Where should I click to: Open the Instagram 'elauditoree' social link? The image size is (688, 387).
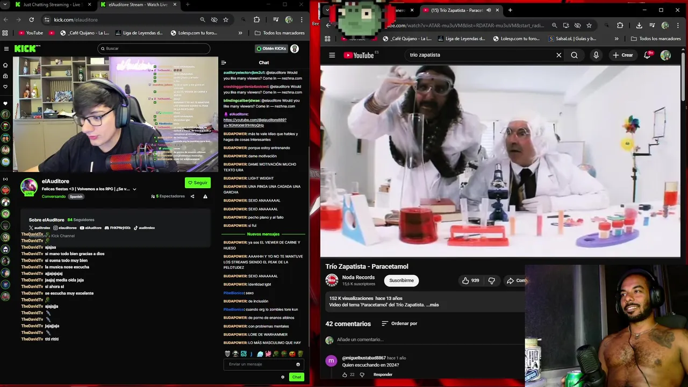(x=65, y=228)
